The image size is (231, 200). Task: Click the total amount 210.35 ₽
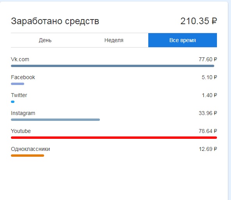coord(199,21)
